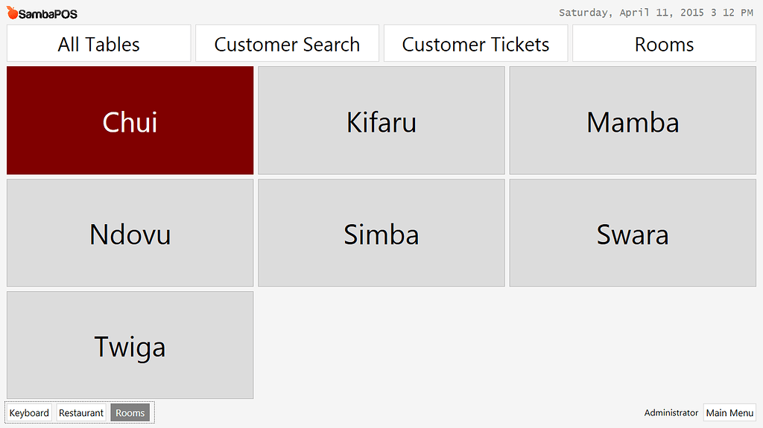The height and width of the screenshot is (428, 763).
Task: Open the Kifaru room
Action: pos(381,121)
